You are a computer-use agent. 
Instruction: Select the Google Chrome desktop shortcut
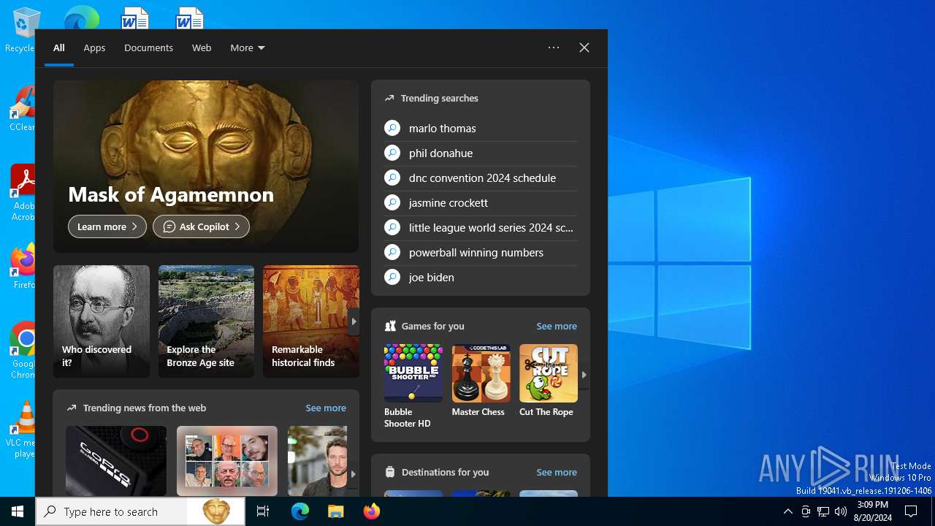point(23,349)
